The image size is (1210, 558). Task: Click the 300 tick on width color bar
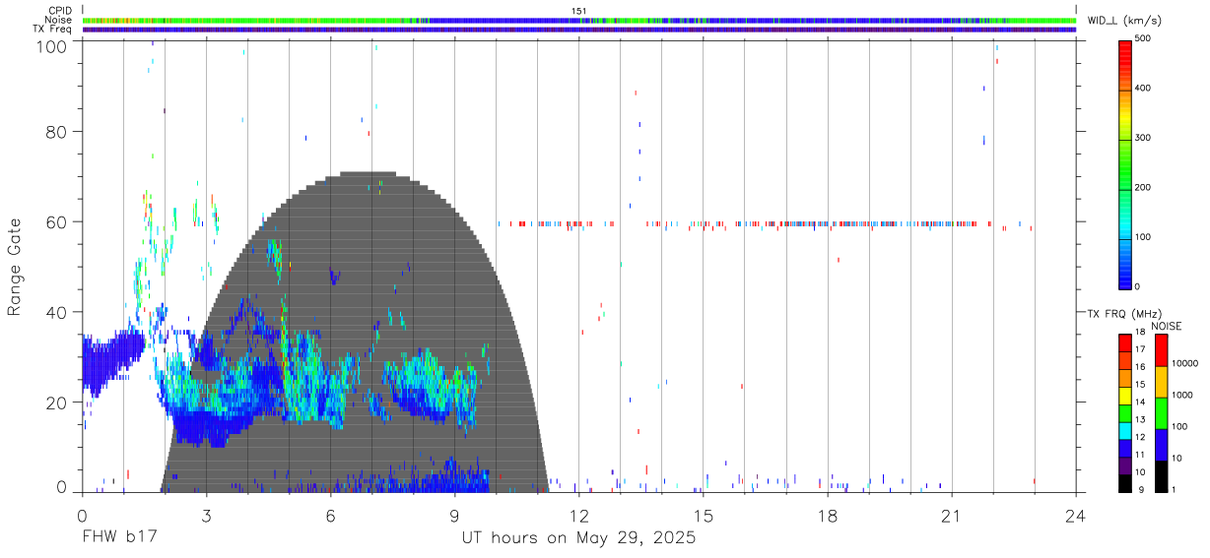[1145, 138]
